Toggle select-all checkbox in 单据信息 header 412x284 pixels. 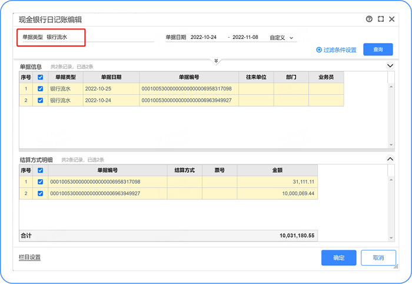coord(40,77)
